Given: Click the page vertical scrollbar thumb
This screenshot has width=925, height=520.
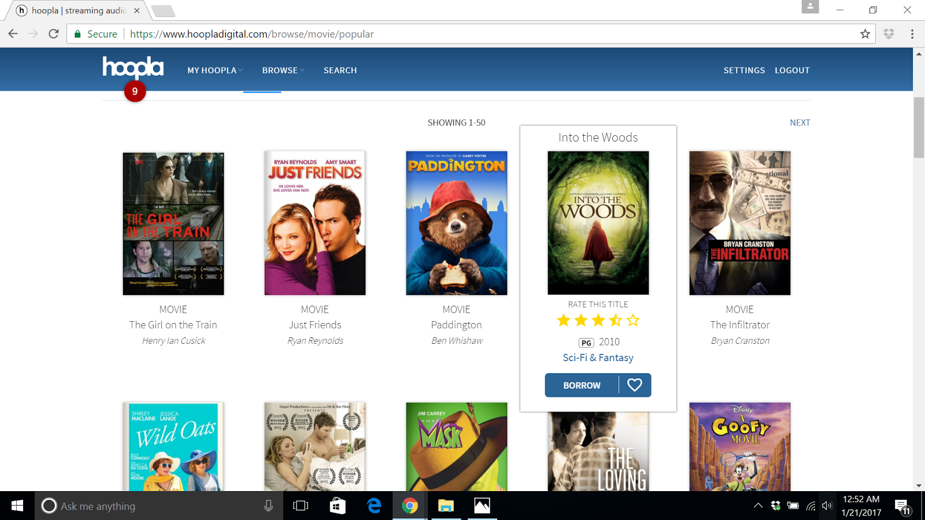Looking at the screenshot, I should click(x=919, y=127).
